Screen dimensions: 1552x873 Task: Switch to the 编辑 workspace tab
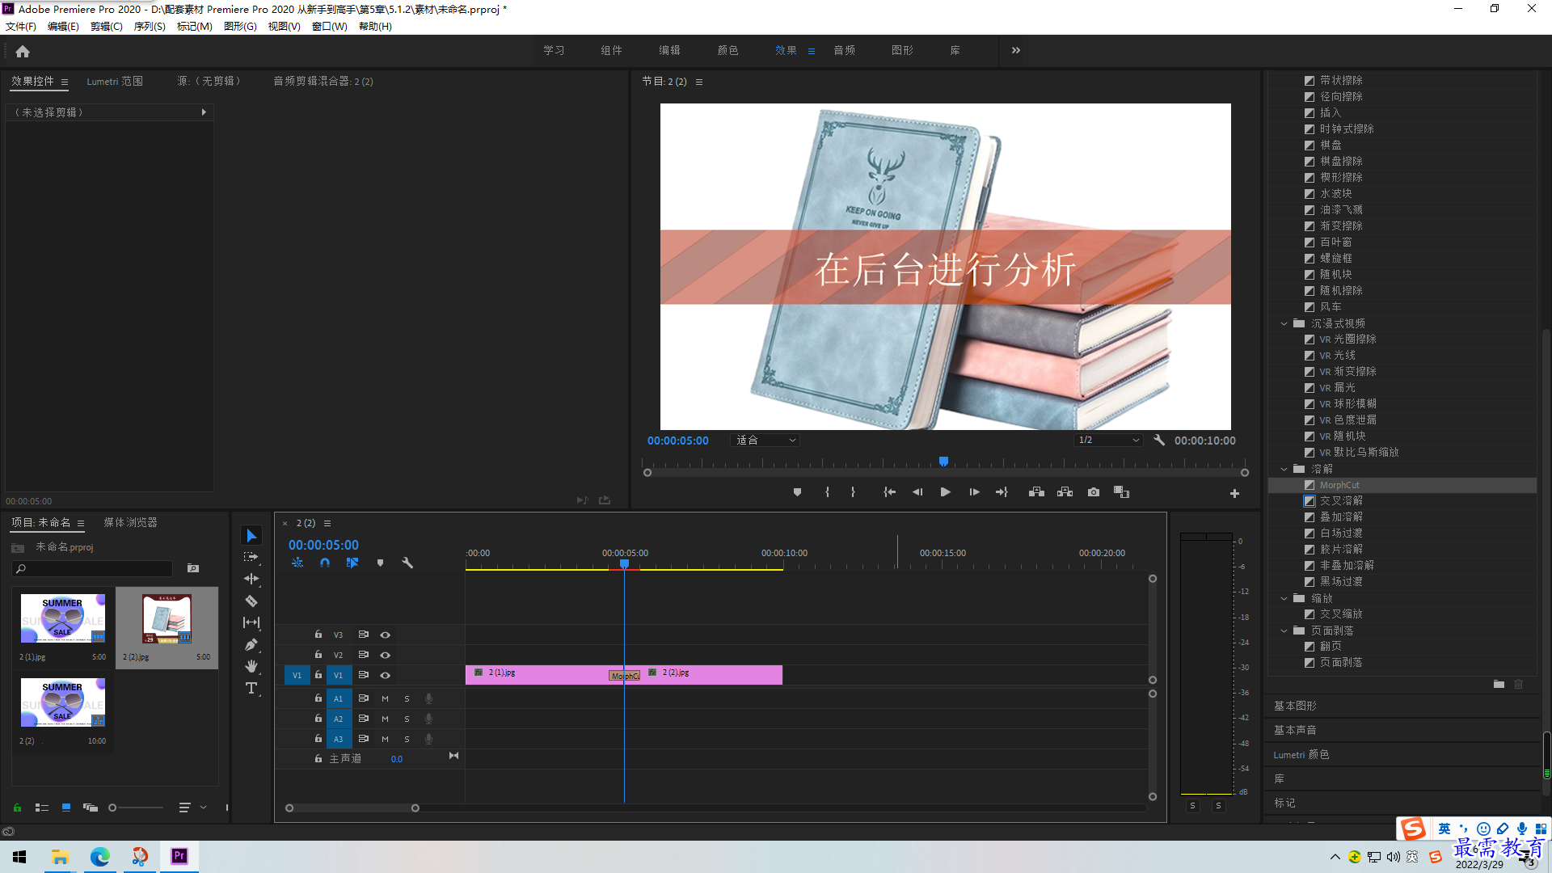click(669, 50)
